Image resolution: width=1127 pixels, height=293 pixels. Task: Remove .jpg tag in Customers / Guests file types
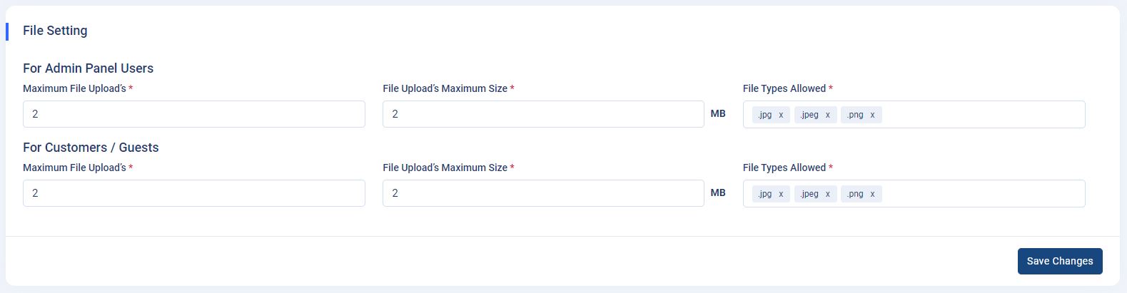point(781,194)
